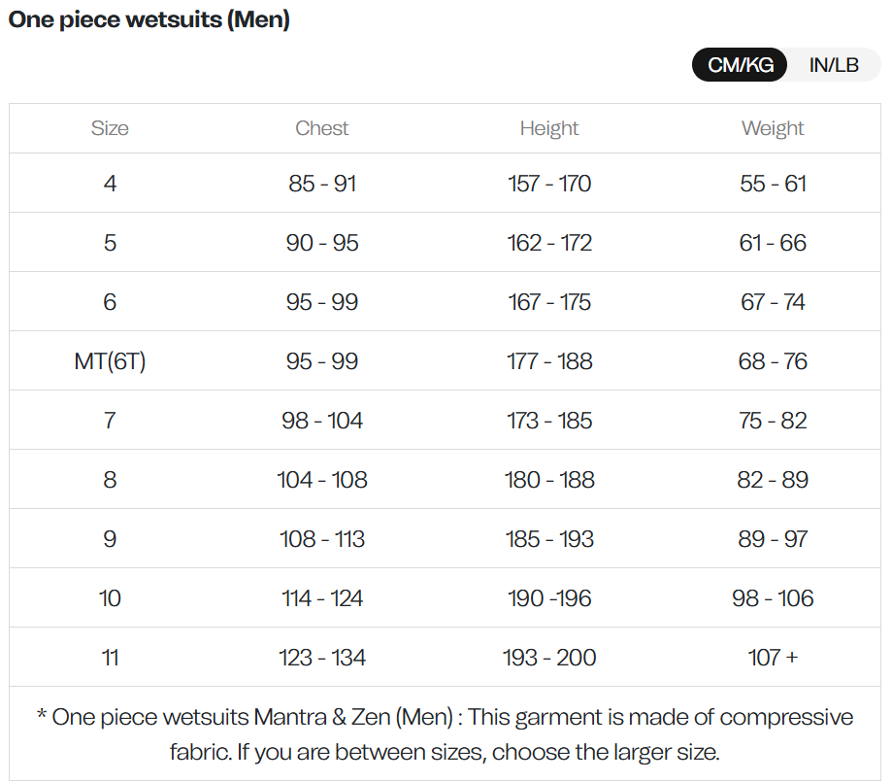Select size 5 row
The width and height of the screenshot is (892, 782).
110,242
